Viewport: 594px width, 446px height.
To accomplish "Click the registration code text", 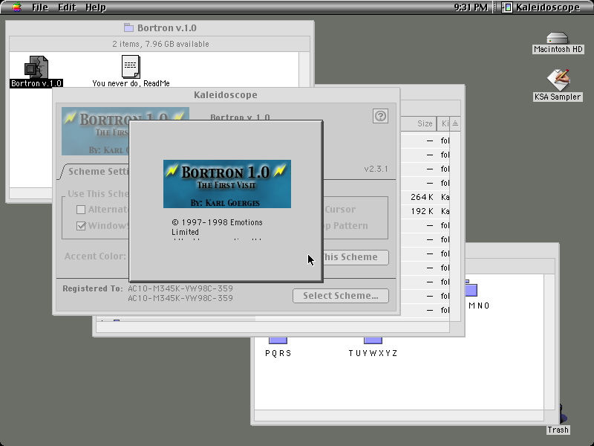I will pyautogui.click(x=180, y=293).
